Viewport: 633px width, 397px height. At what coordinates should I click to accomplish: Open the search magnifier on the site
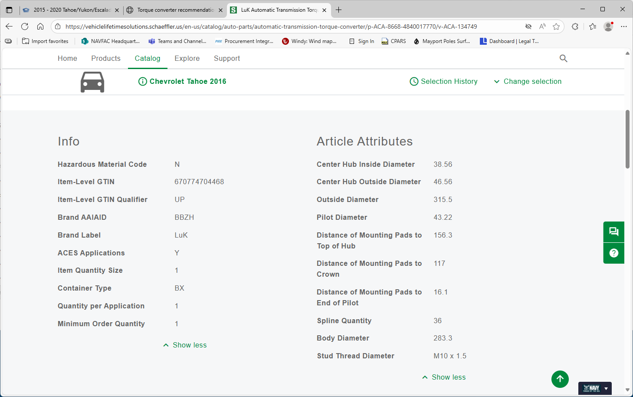click(x=564, y=58)
